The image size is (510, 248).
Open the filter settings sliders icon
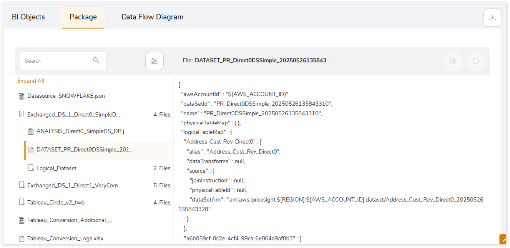154,61
